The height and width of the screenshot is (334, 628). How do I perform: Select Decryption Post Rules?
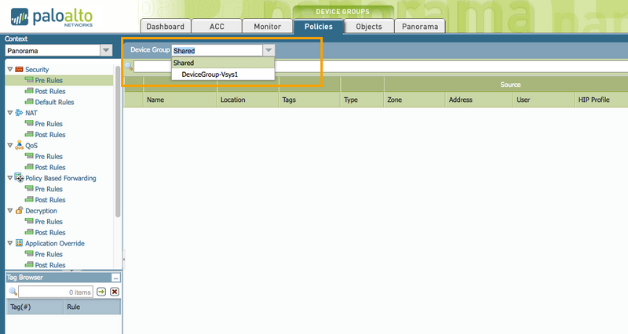(x=50, y=232)
